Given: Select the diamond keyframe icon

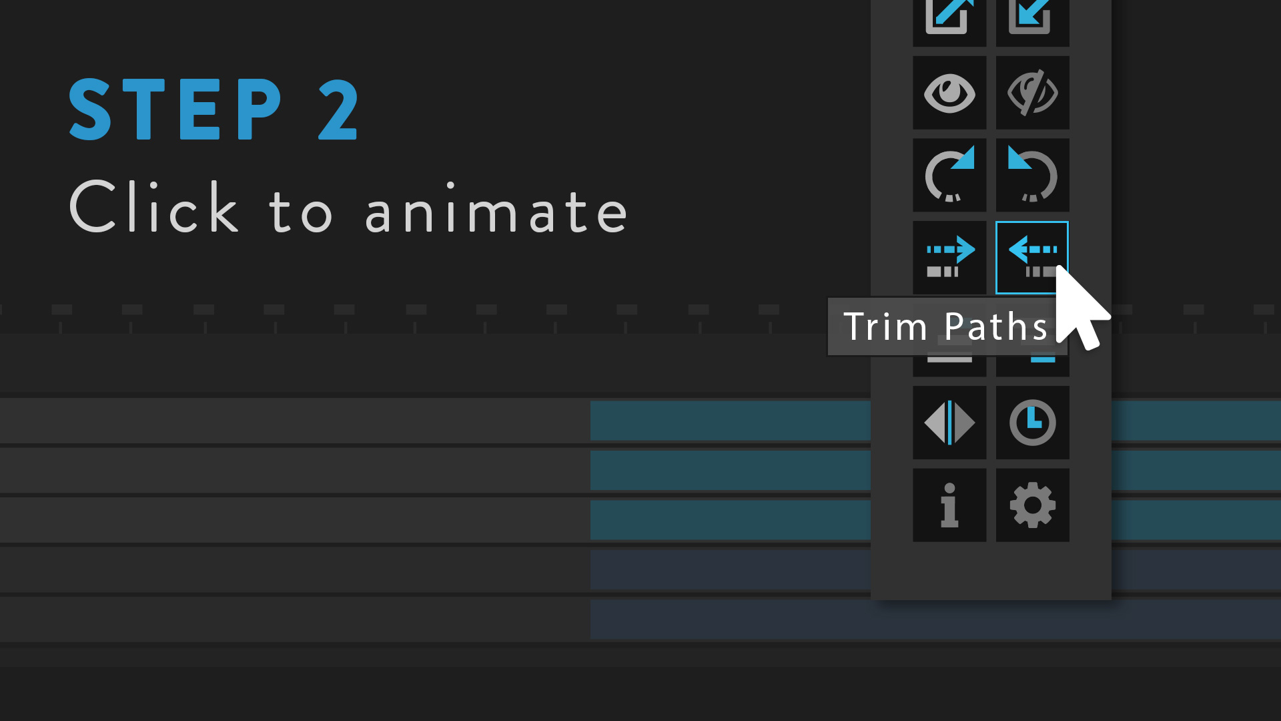Looking at the screenshot, I should tap(950, 423).
